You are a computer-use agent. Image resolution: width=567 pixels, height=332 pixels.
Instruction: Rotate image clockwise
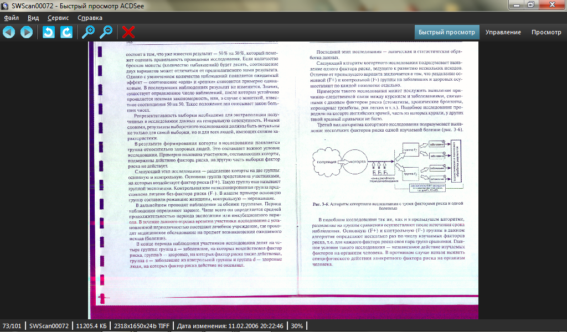click(x=66, y=32)
